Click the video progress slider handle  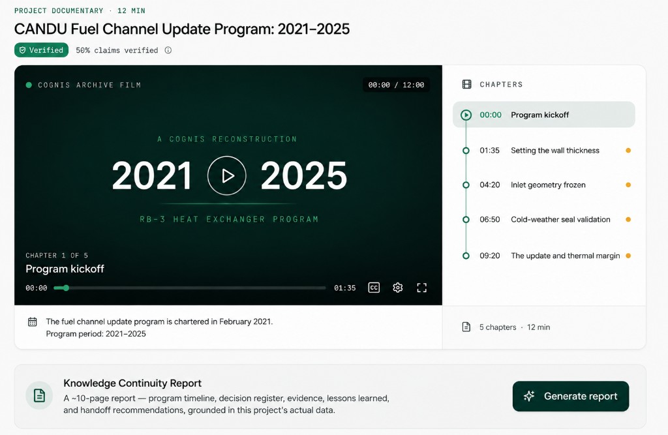click(x=66, y=288)
